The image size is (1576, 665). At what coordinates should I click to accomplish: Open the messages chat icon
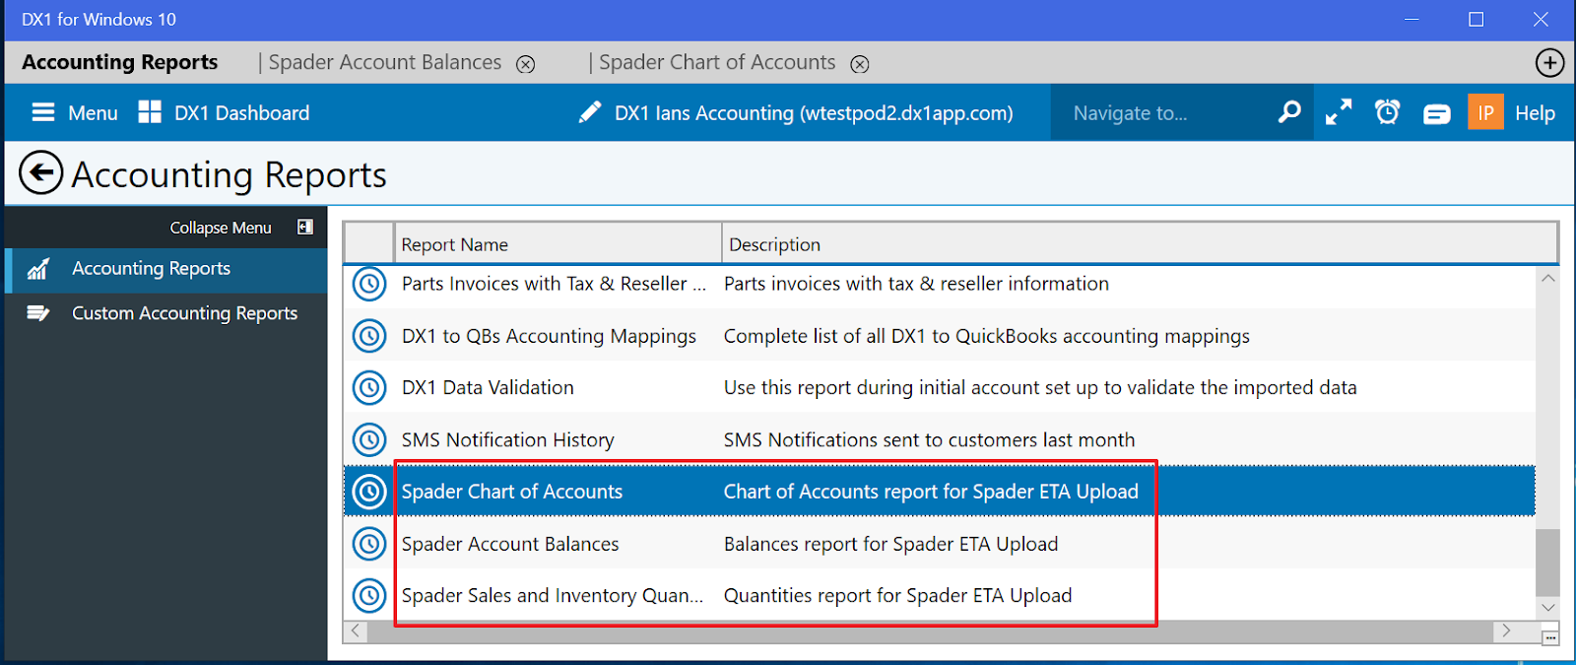(1437, 113)
